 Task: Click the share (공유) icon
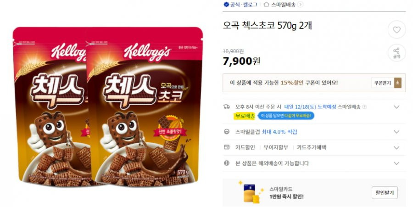396,53
